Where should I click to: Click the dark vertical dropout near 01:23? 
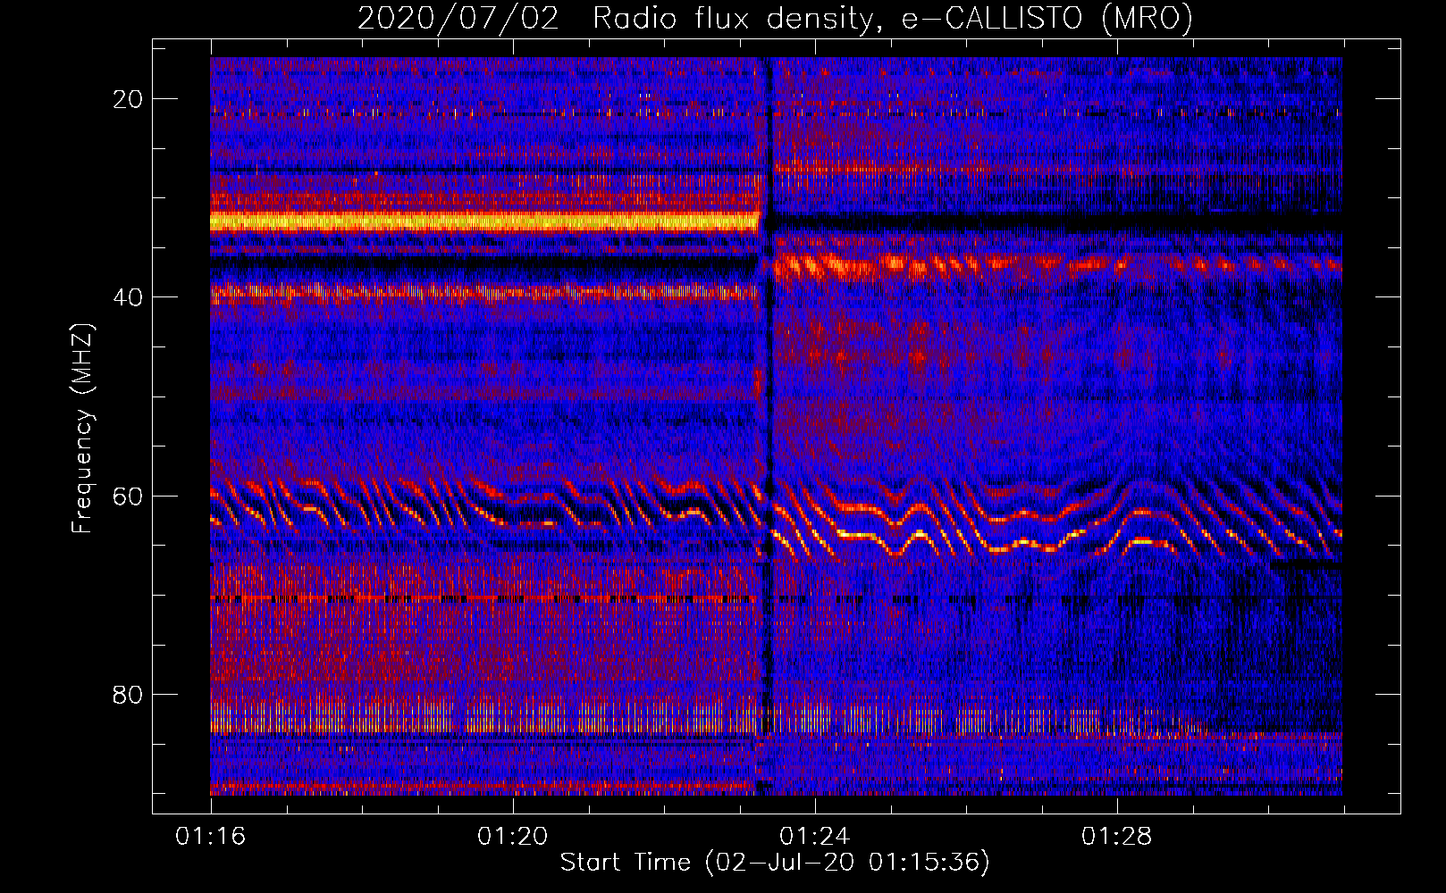coord(766,425)
